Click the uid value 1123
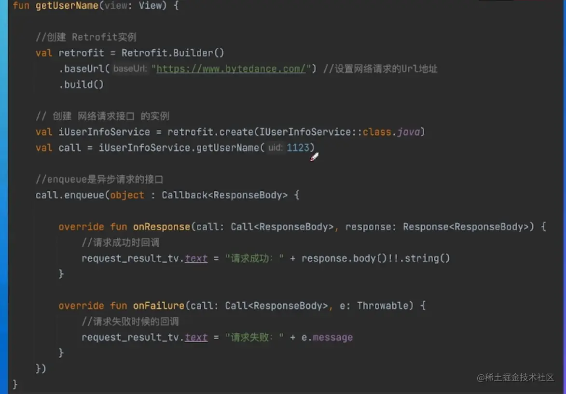566x394 pixels. click(298, 148)
